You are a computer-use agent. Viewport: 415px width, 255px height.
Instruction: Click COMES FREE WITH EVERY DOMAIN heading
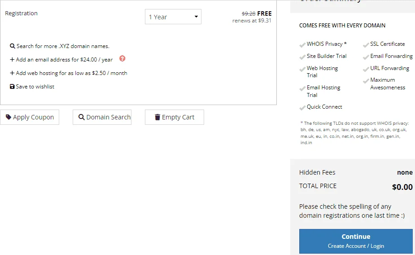click(x=342, y=26)
